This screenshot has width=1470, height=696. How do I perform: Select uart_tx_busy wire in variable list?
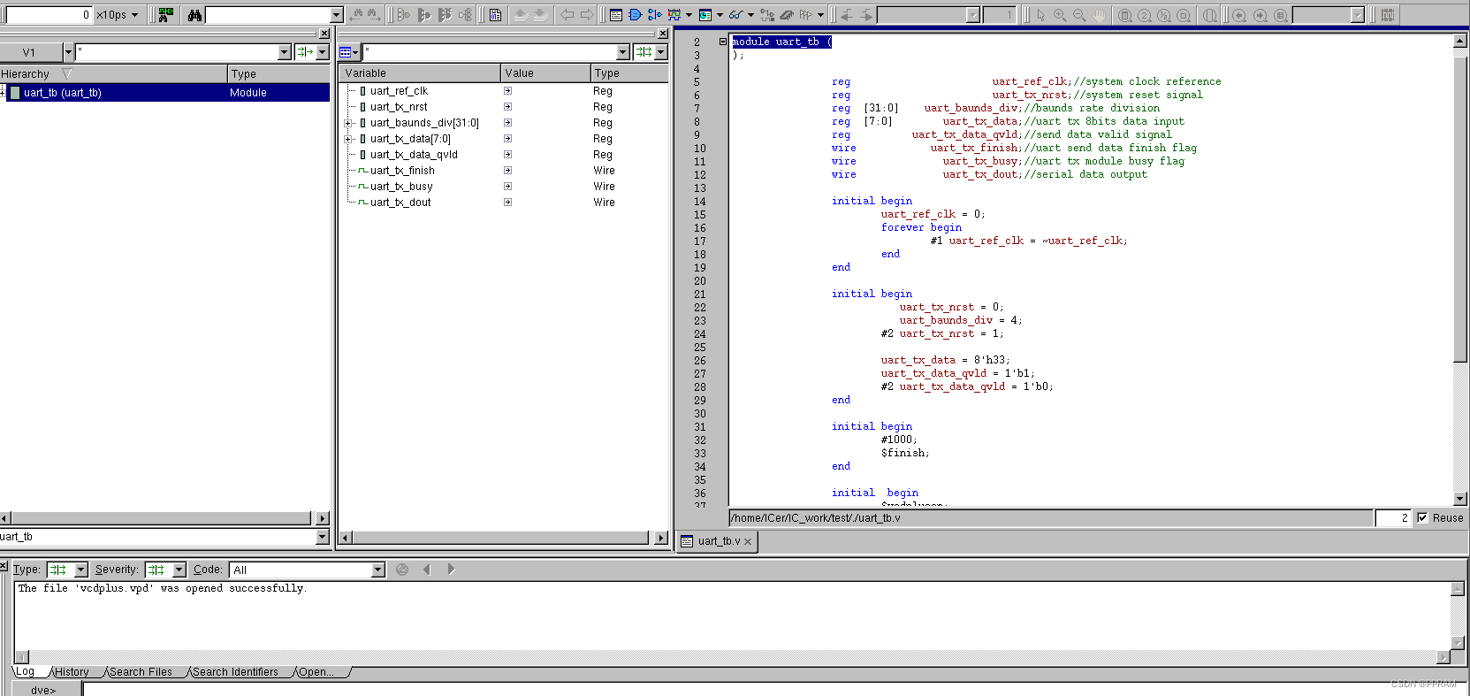pyautogui.click(x=401, y=187)
